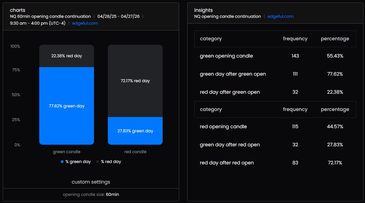Viewport: 365px width, 203px height.
Task: Click the 22.38% table percentage cell
Action: pyautogui.click(x=335, y=92)
